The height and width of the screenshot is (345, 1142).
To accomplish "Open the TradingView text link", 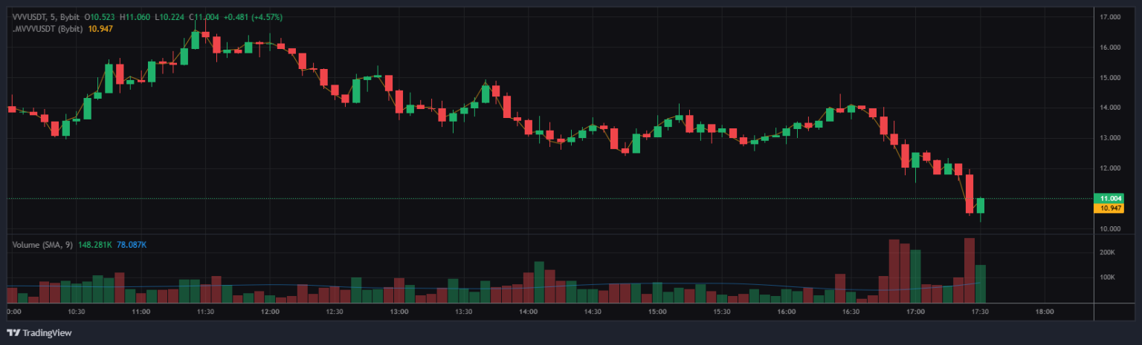I will coord(47,333).
